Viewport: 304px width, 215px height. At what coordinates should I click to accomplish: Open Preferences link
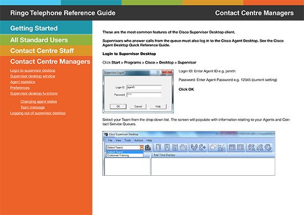(x=20, y=88)
